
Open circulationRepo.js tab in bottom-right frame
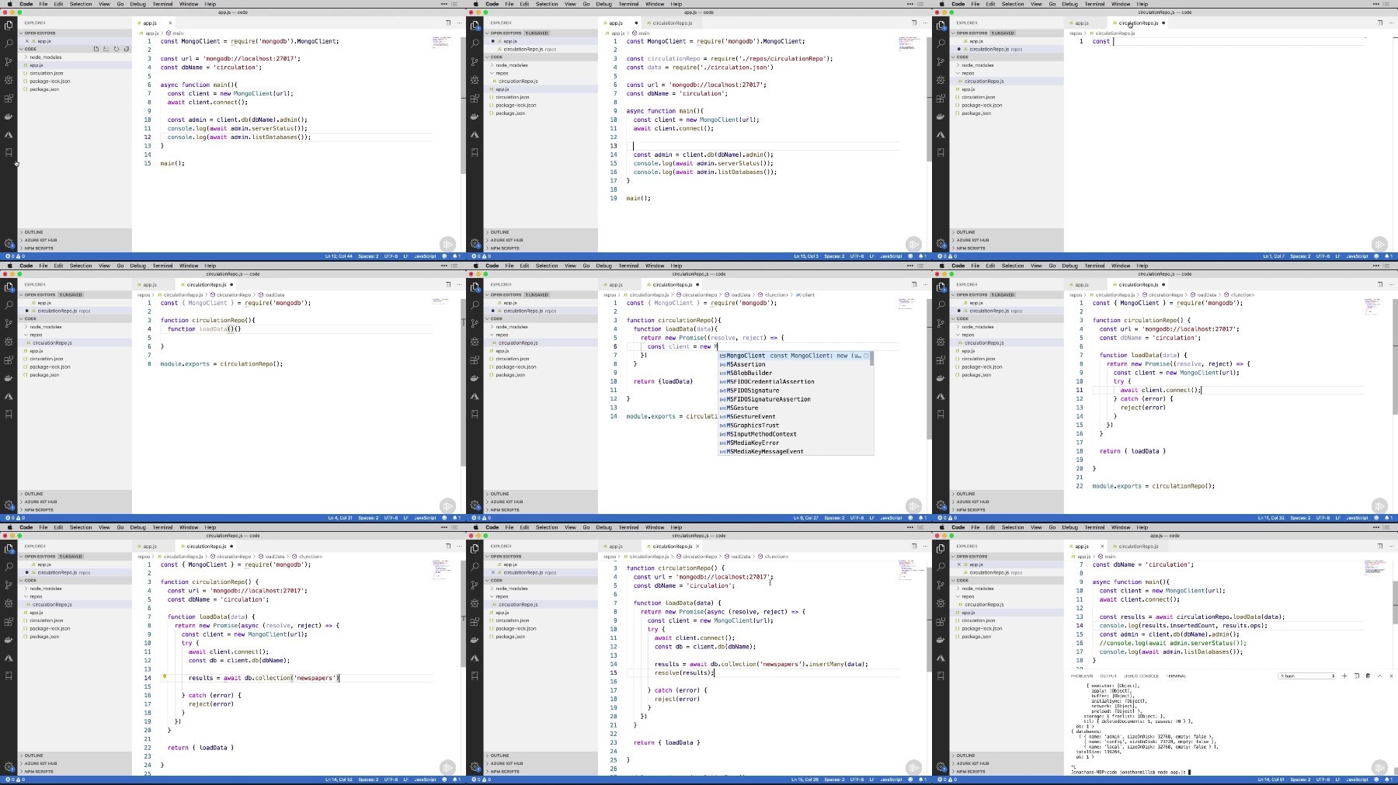(1139, 546)
